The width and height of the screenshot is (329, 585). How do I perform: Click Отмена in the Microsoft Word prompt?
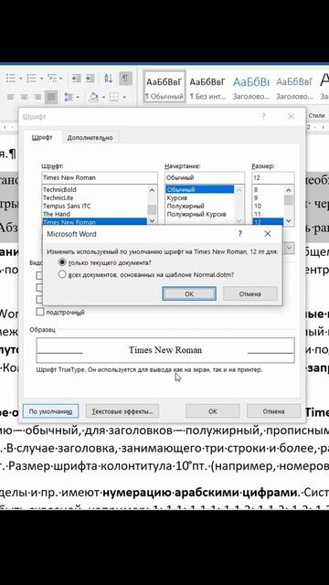249,293
